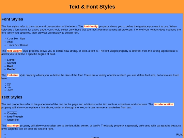184x138 pixels.
Task: Select the 'Overline' list item
Action: pyautogui.click(x=12, y=113)
